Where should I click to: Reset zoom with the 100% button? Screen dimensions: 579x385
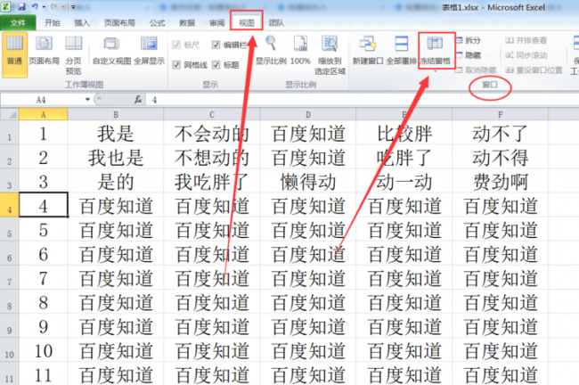point(300,51)
